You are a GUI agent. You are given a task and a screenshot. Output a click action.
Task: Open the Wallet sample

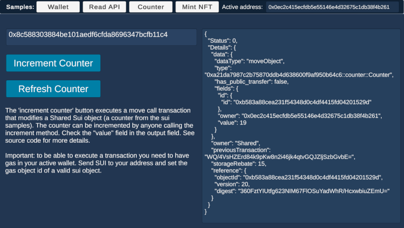pyautogui.click(x=58, y=7)
